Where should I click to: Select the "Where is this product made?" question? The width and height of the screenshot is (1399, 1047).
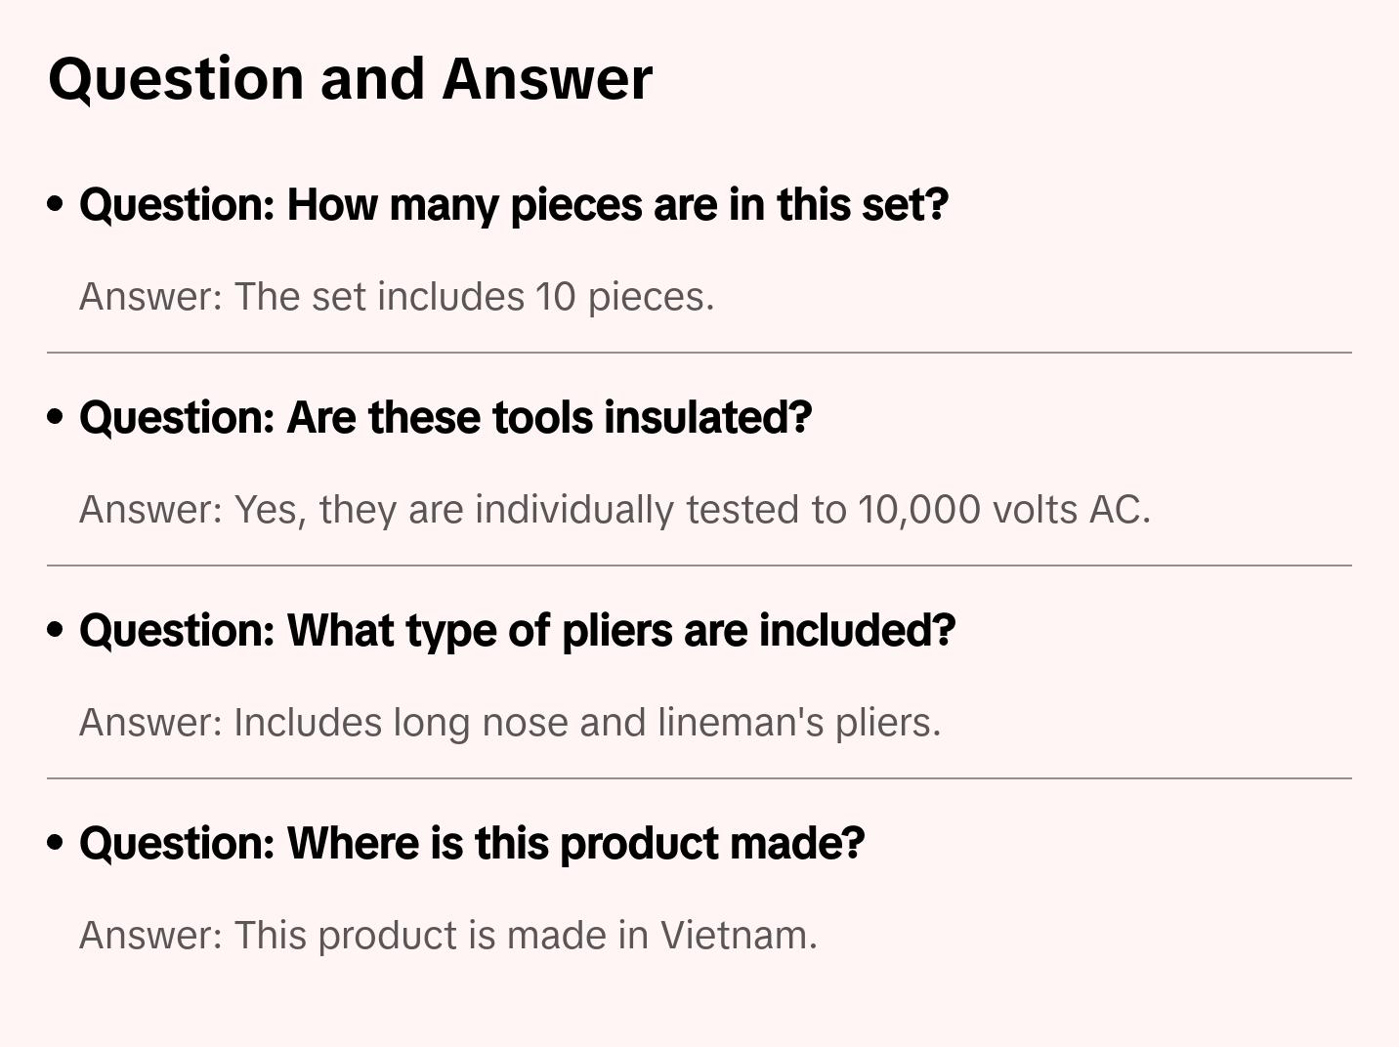[x=472, y=844]
